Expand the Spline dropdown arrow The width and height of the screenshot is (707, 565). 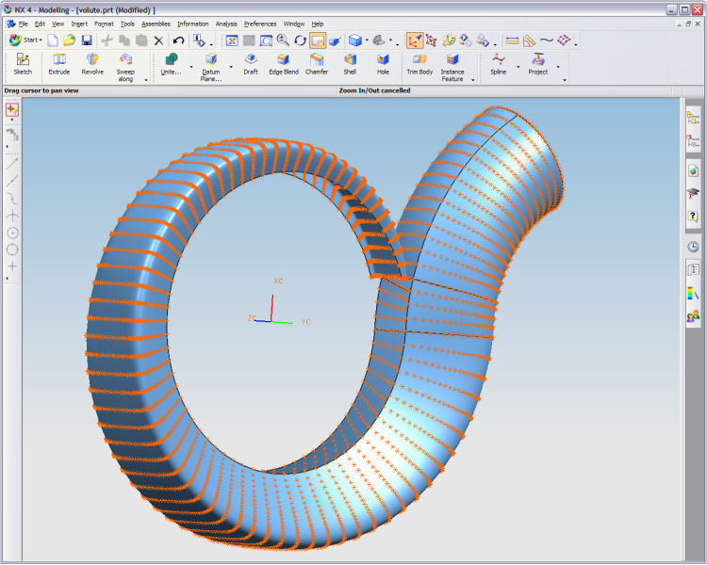518,67
